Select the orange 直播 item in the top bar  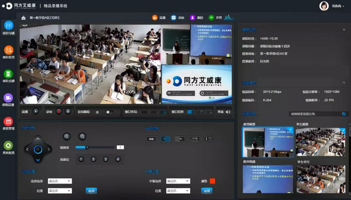(159, 17)
